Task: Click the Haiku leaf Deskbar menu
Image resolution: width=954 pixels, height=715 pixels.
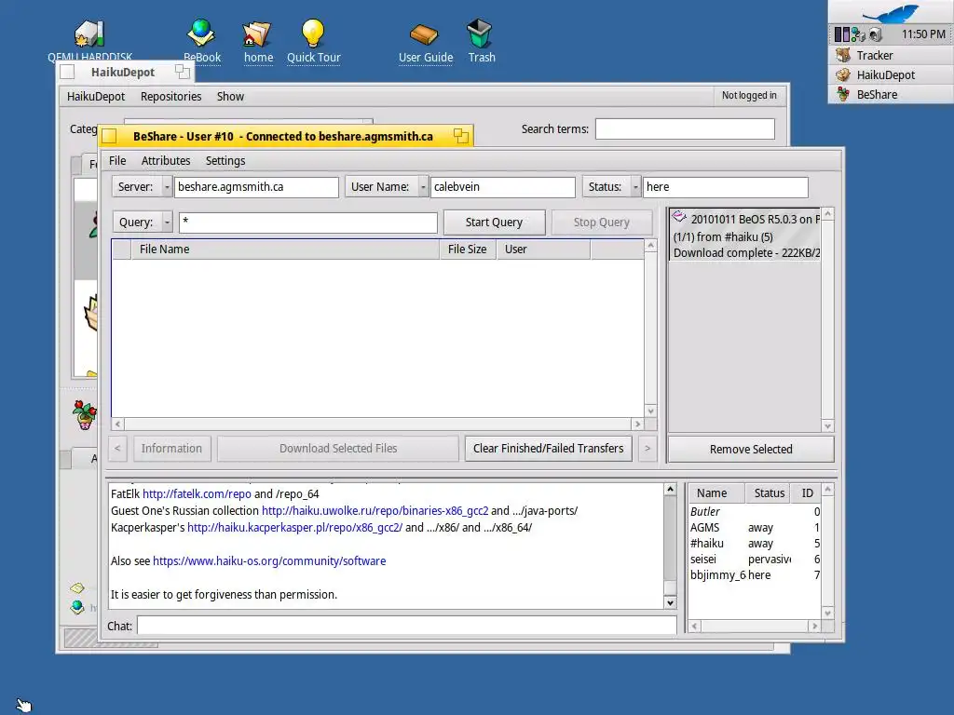Action: coord(891,11)
